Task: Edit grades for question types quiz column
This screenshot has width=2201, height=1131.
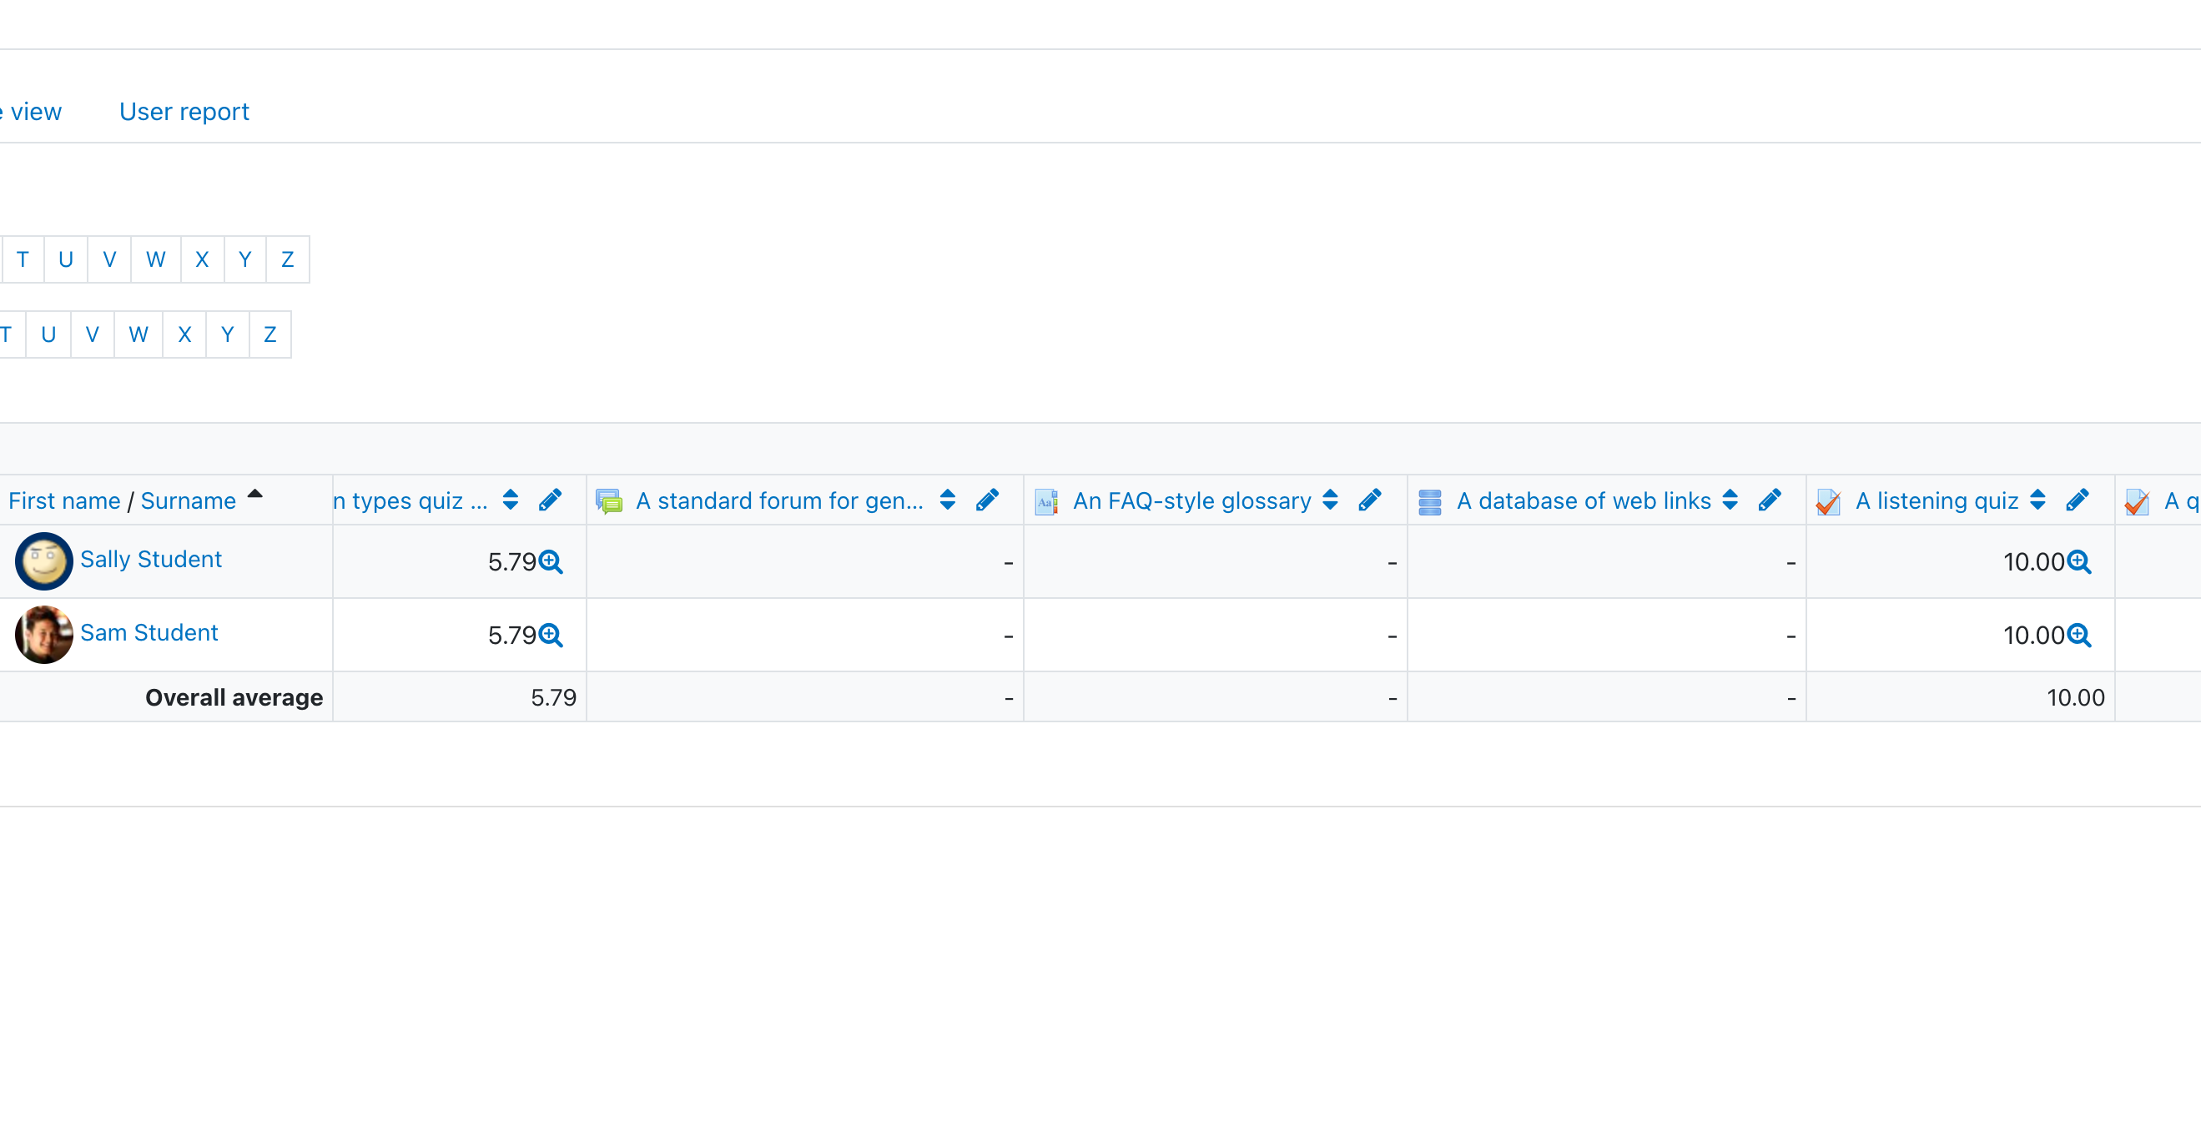Action: [x=551, y=500]
